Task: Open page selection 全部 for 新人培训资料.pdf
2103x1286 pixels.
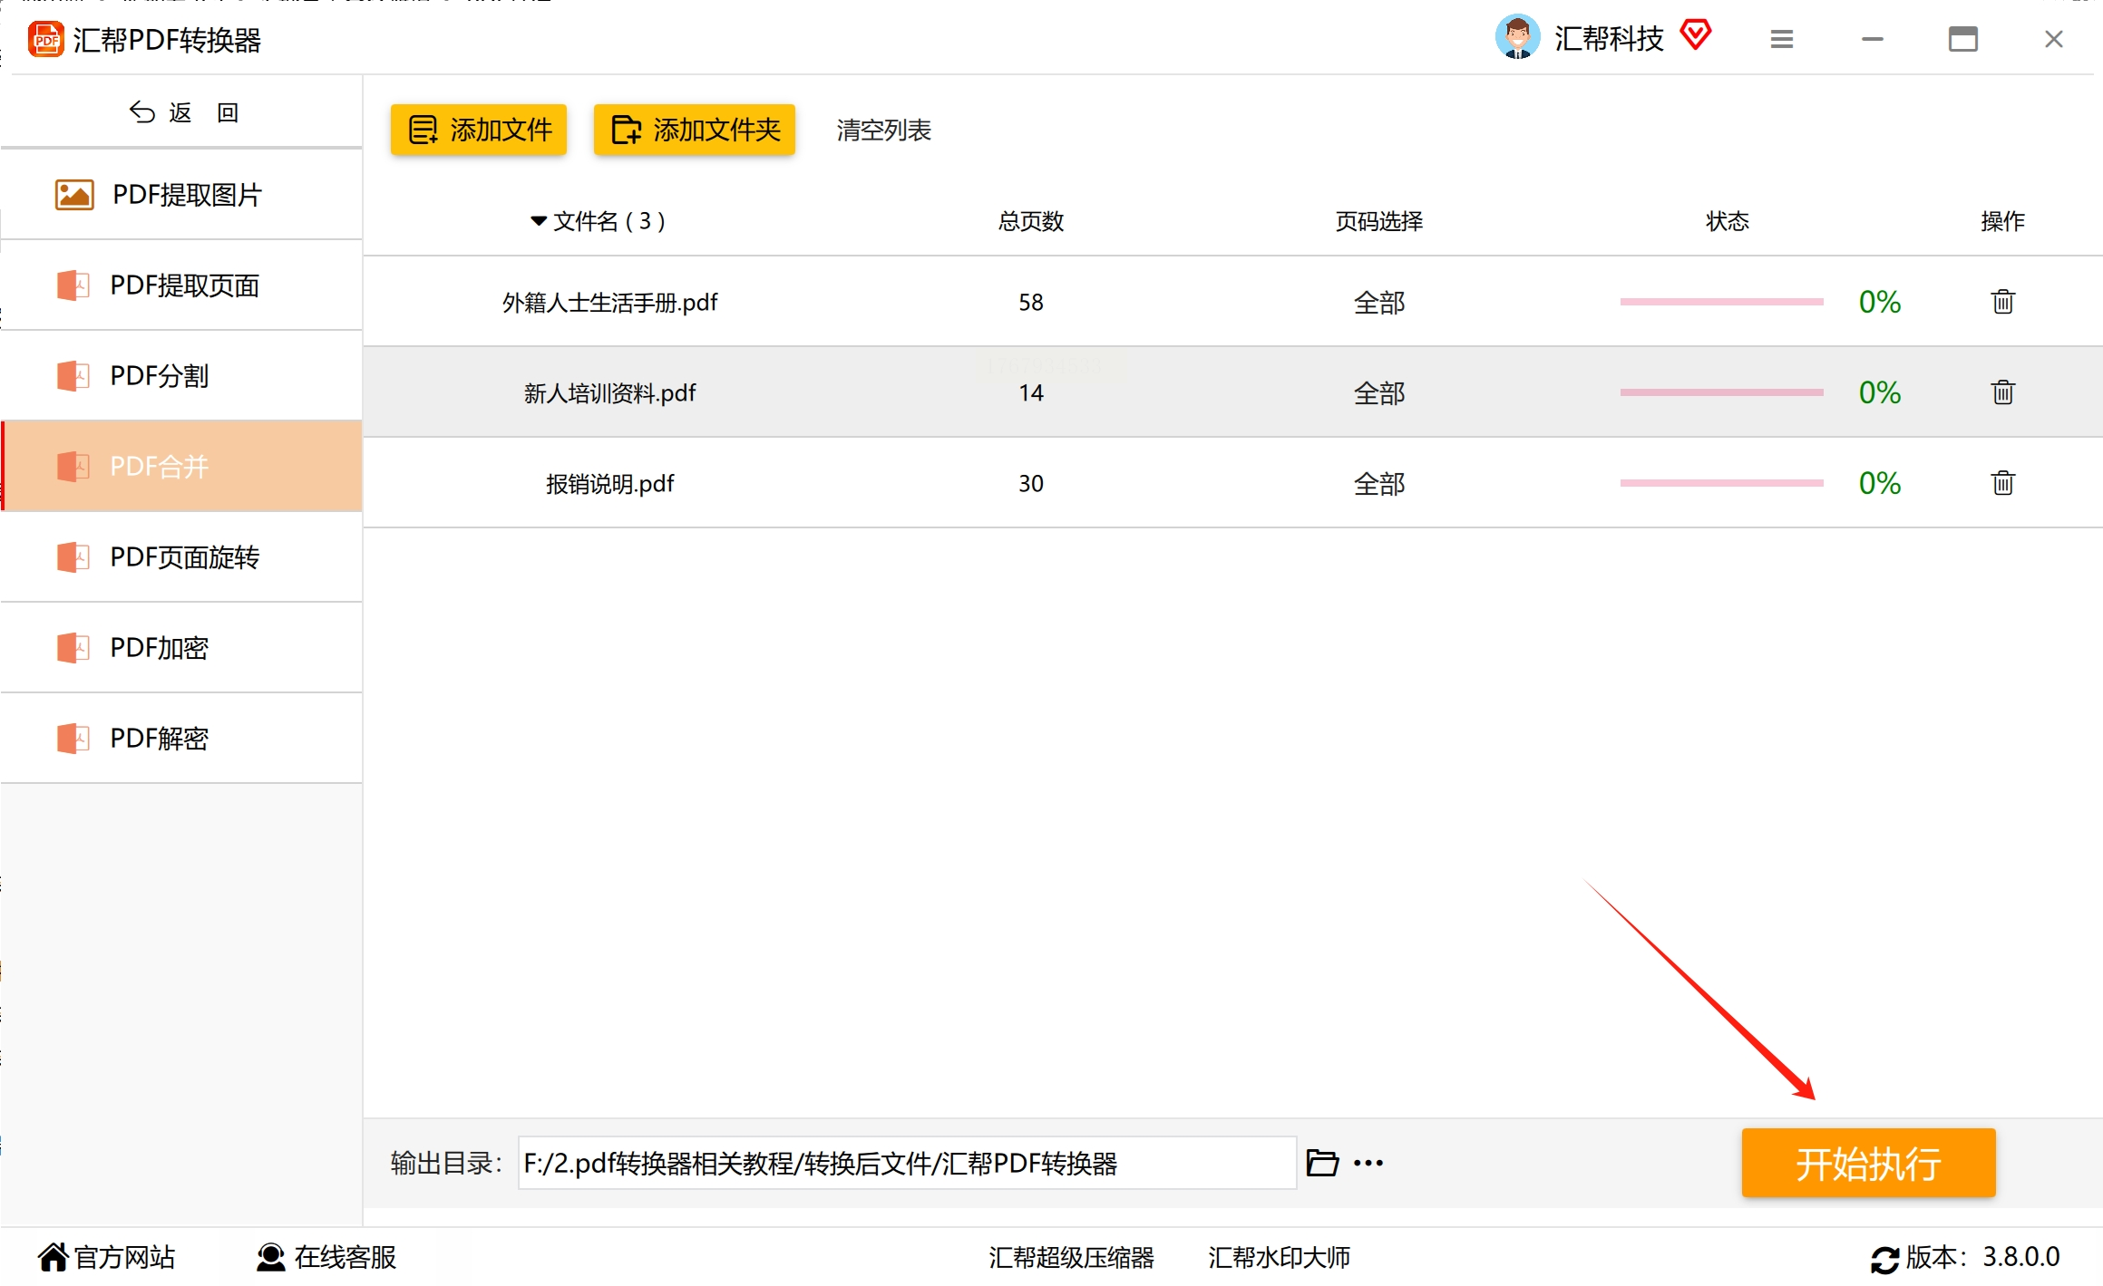Action: pos(1378,393)
